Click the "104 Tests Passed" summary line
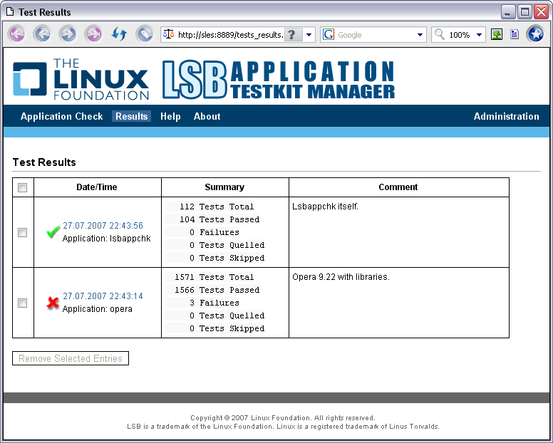Screen dimensions: 553x443 coord(219,219)
